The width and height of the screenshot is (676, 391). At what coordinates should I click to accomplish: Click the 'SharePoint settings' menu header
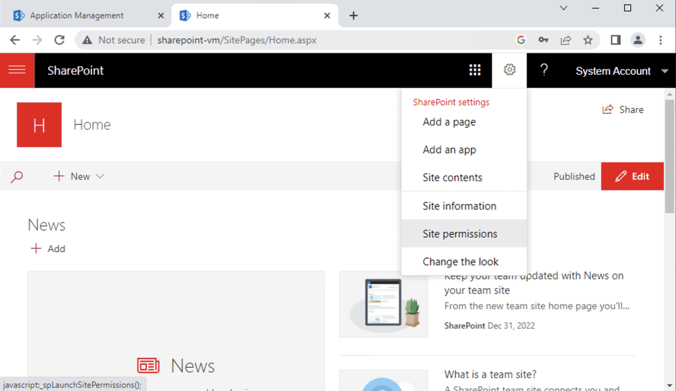(451, 102)
